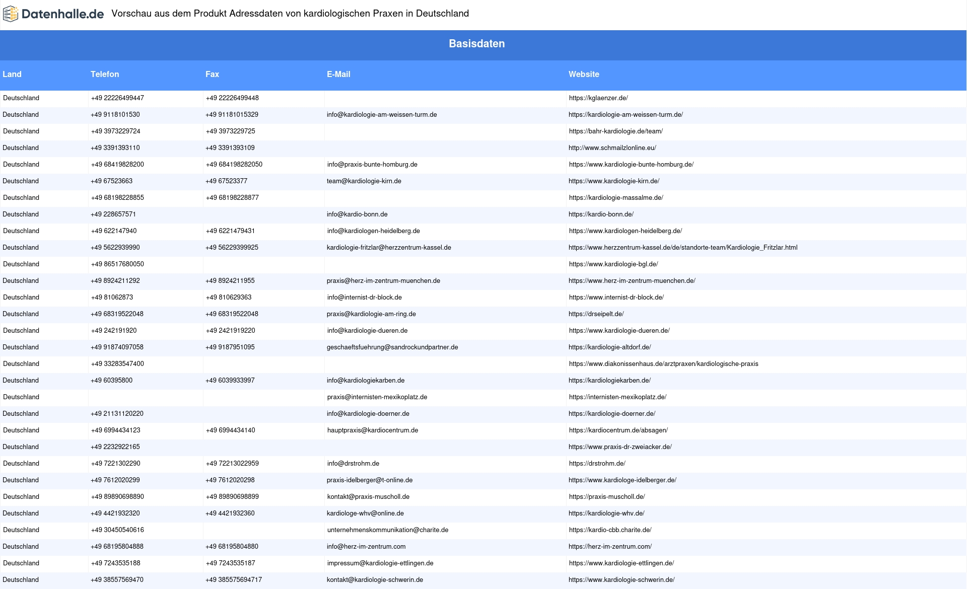Open https://www.kardiologie-bgl.de/ website
This screenshot has height=589, width=967.
(613, 264)
